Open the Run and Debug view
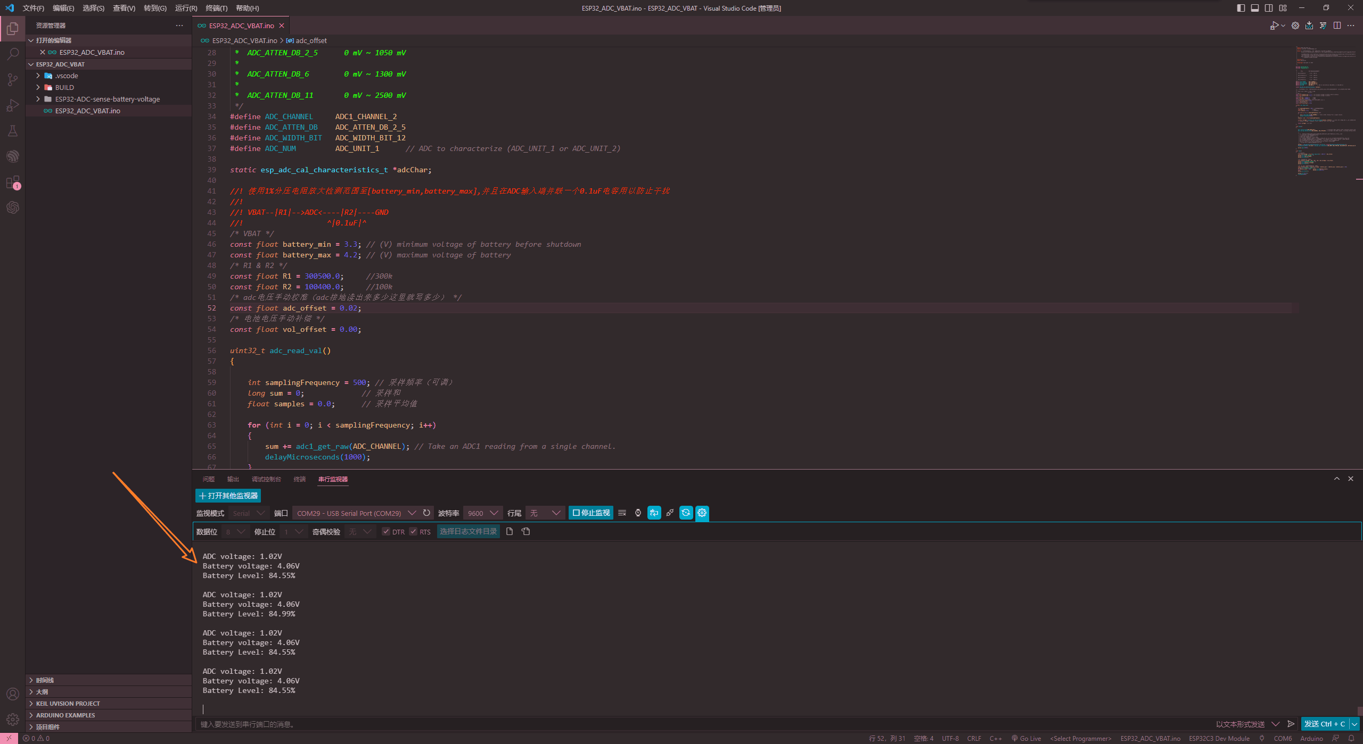1363x744 pixels. tap(13, 105)
